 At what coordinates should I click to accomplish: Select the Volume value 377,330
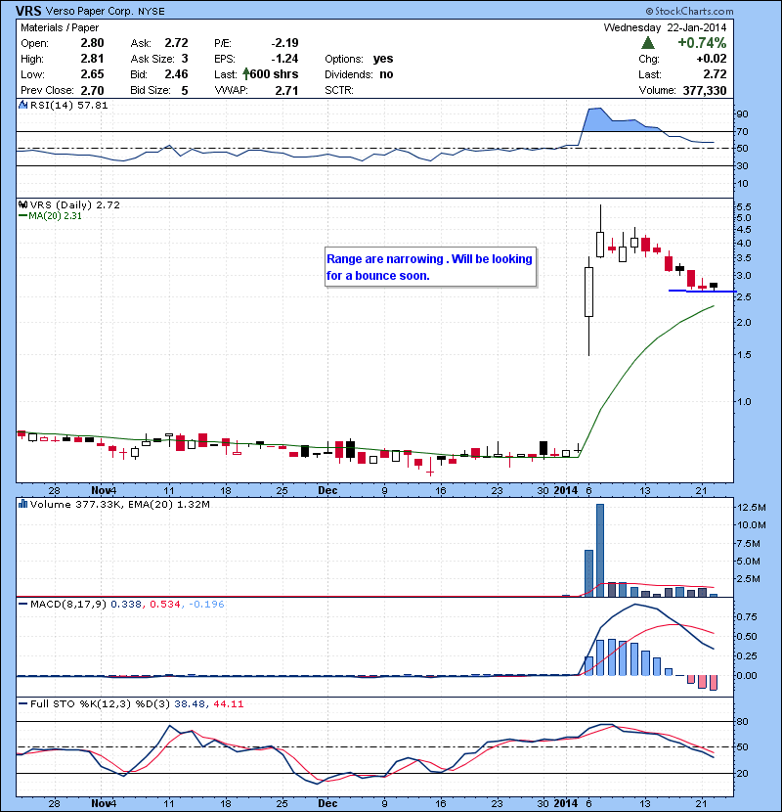(x=705, y=91)
